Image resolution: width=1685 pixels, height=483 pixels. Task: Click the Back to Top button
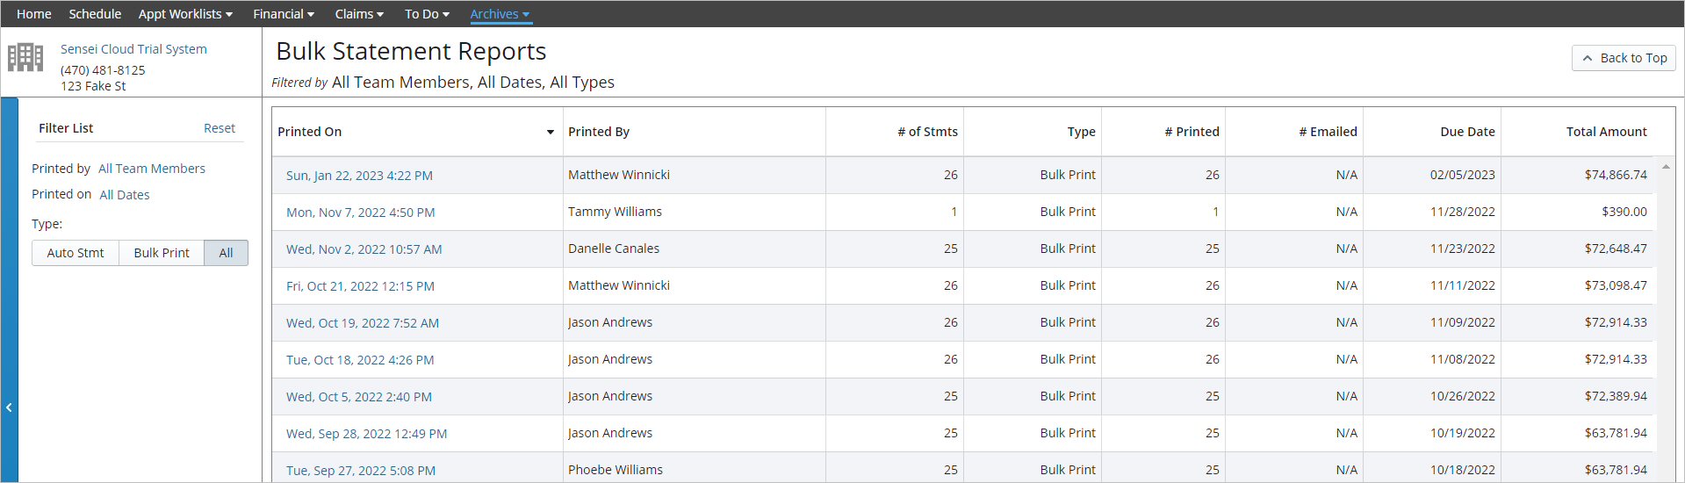1624,58
